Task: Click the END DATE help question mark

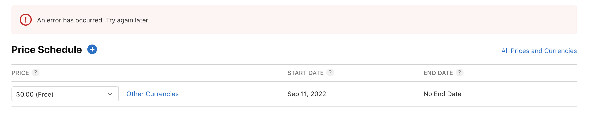Action: coord(459,72)
